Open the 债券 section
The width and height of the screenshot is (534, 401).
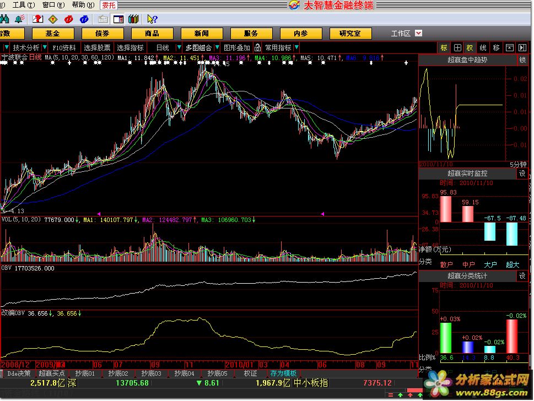pyautogui.click(x=102, y=34)
